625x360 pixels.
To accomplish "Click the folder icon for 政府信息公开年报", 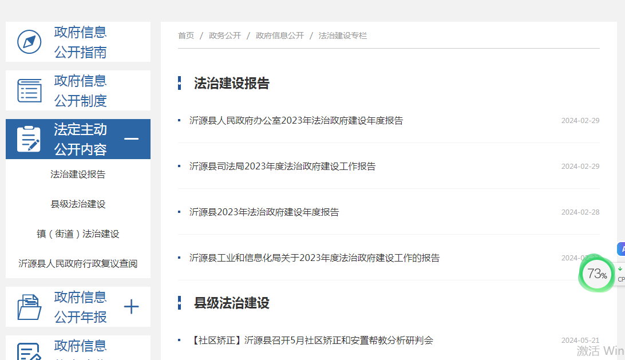I will [x=29, y=307].
